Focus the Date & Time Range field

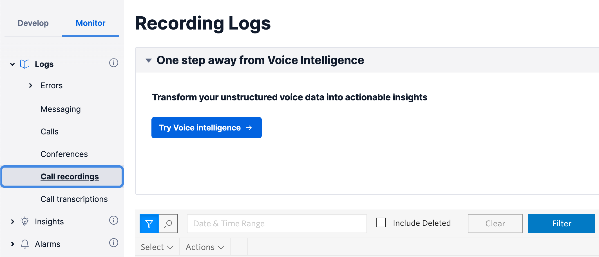[x=277, y=224]
